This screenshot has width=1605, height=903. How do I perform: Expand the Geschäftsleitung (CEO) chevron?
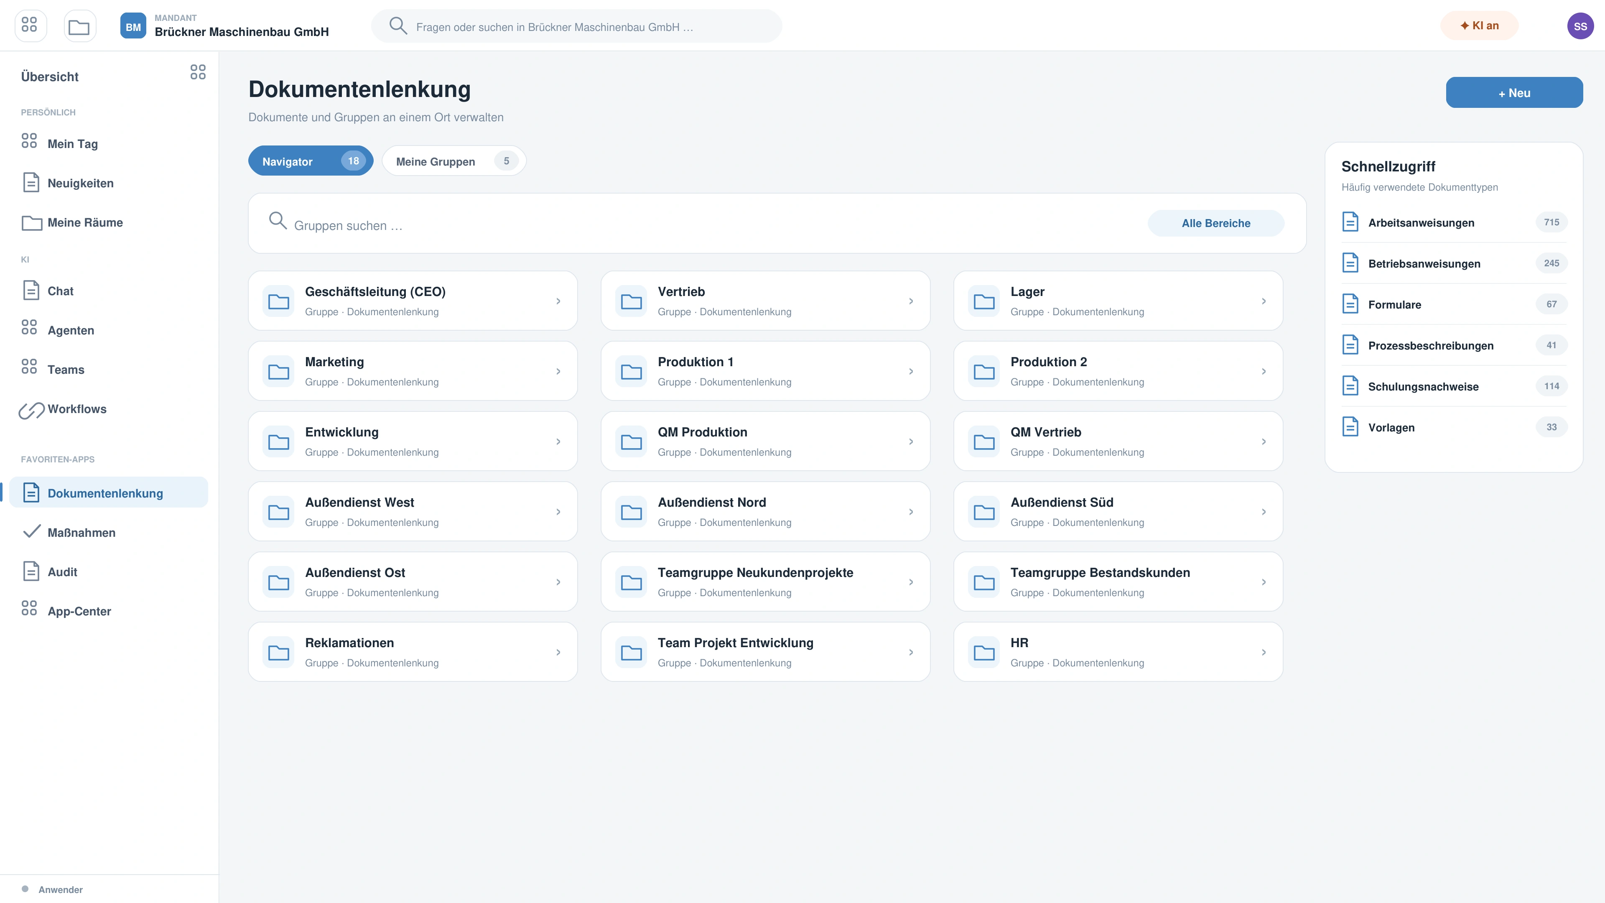[558, 301]
